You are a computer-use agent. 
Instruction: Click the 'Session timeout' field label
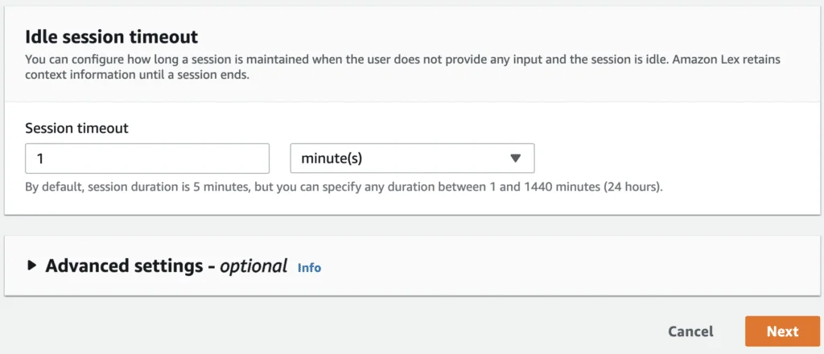tap(76, 128)
